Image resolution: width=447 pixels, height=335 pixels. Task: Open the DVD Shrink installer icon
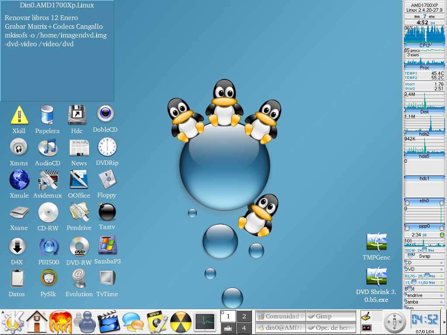[x=376, y=277]
